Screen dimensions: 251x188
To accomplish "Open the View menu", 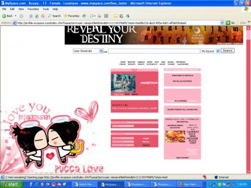I will pos(21,9).
